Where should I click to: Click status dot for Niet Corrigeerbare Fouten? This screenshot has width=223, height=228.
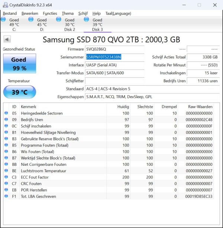coord(6,164)
